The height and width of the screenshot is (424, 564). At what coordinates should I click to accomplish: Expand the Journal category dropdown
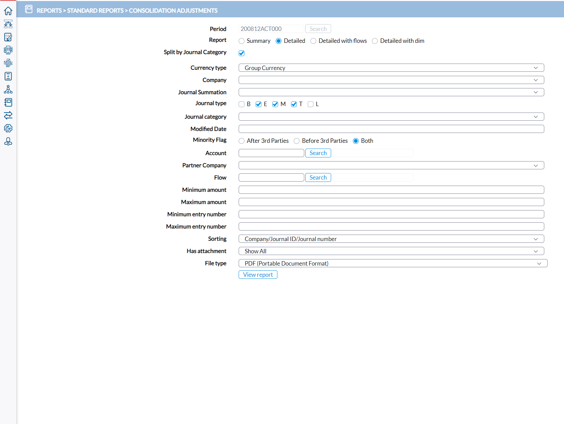391,117
